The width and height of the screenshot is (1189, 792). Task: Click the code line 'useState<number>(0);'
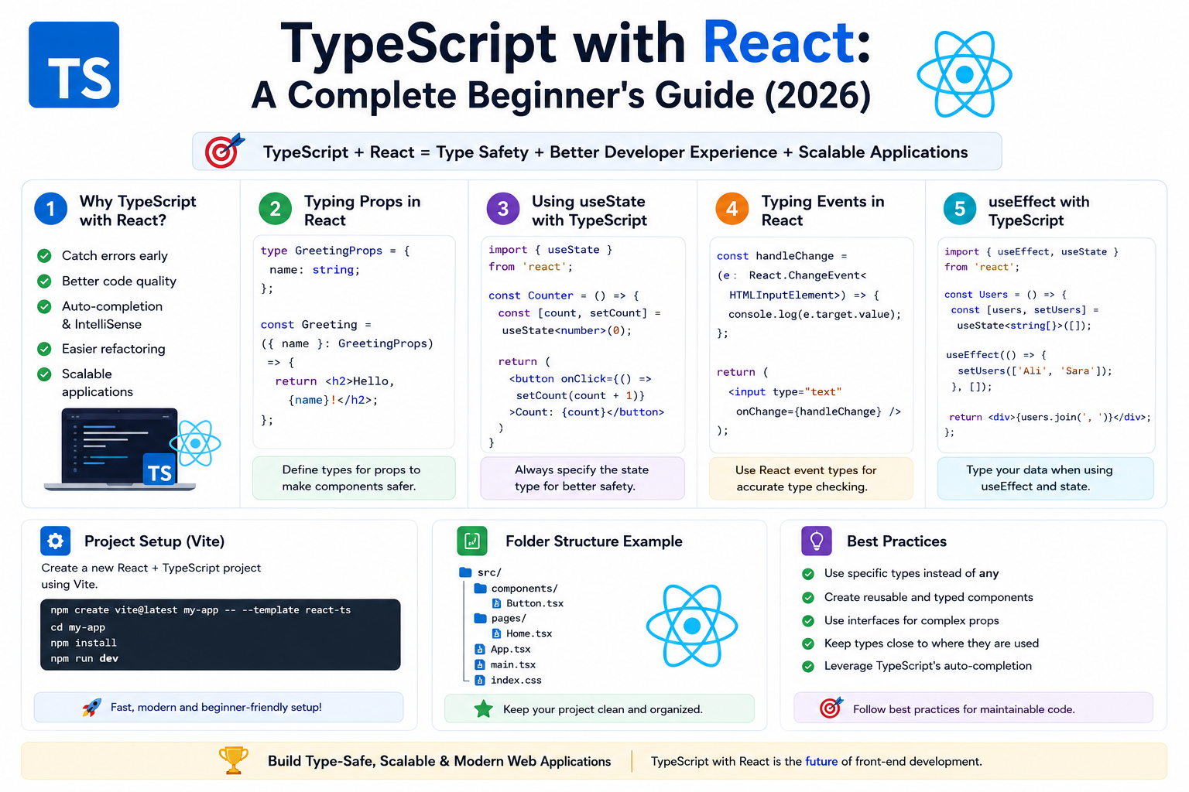[x=567, y=330]
